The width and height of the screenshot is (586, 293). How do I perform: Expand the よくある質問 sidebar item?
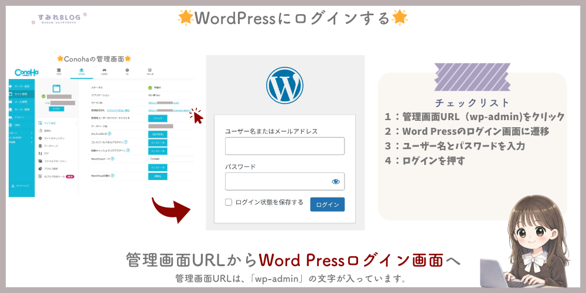[x=22, y=138]
